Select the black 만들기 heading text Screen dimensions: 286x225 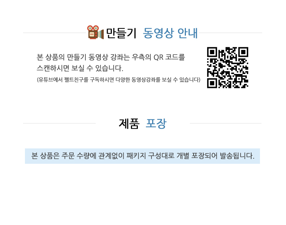[121, 33]
